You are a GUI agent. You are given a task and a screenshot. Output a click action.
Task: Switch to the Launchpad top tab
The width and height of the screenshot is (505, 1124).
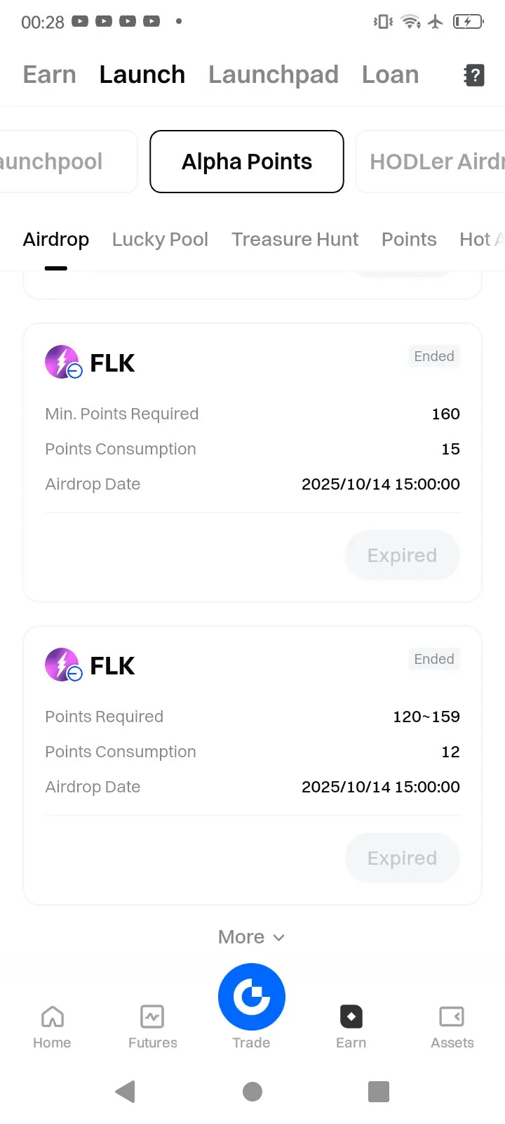pyautogui.click(x=274, y=74)
